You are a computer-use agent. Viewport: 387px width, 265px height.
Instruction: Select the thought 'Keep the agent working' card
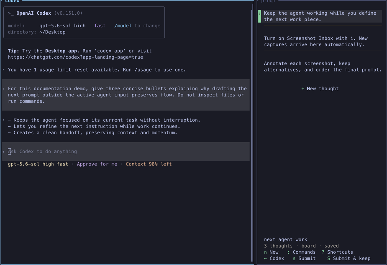[x=320, y=16]
